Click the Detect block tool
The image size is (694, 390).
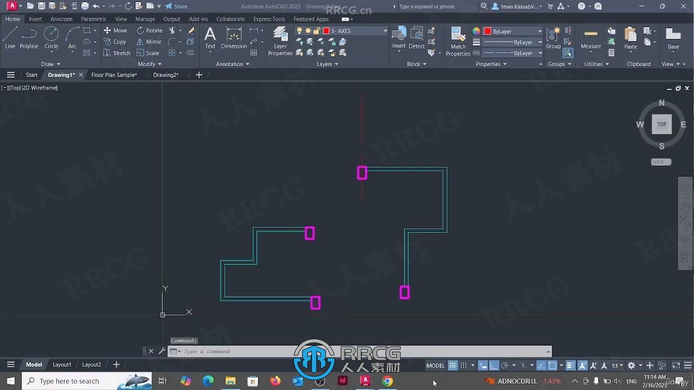pos(416,38)
